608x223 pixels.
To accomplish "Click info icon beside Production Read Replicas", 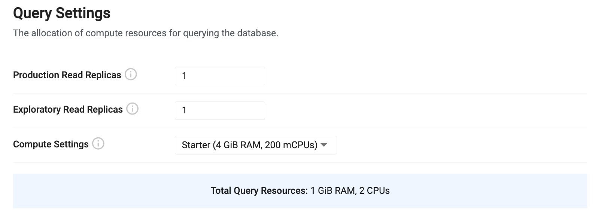I will (x=131, y=75).
